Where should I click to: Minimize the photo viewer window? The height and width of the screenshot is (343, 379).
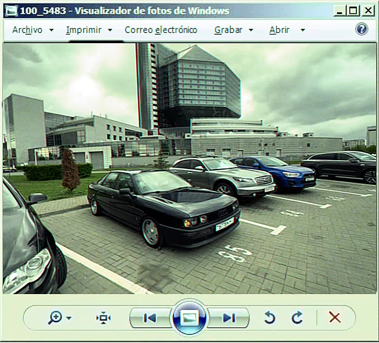coord(339,11)
